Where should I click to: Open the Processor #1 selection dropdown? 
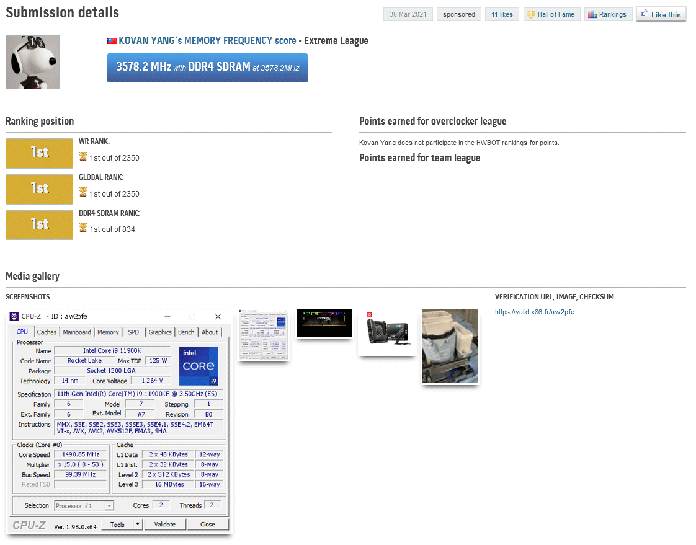(84, 505)
